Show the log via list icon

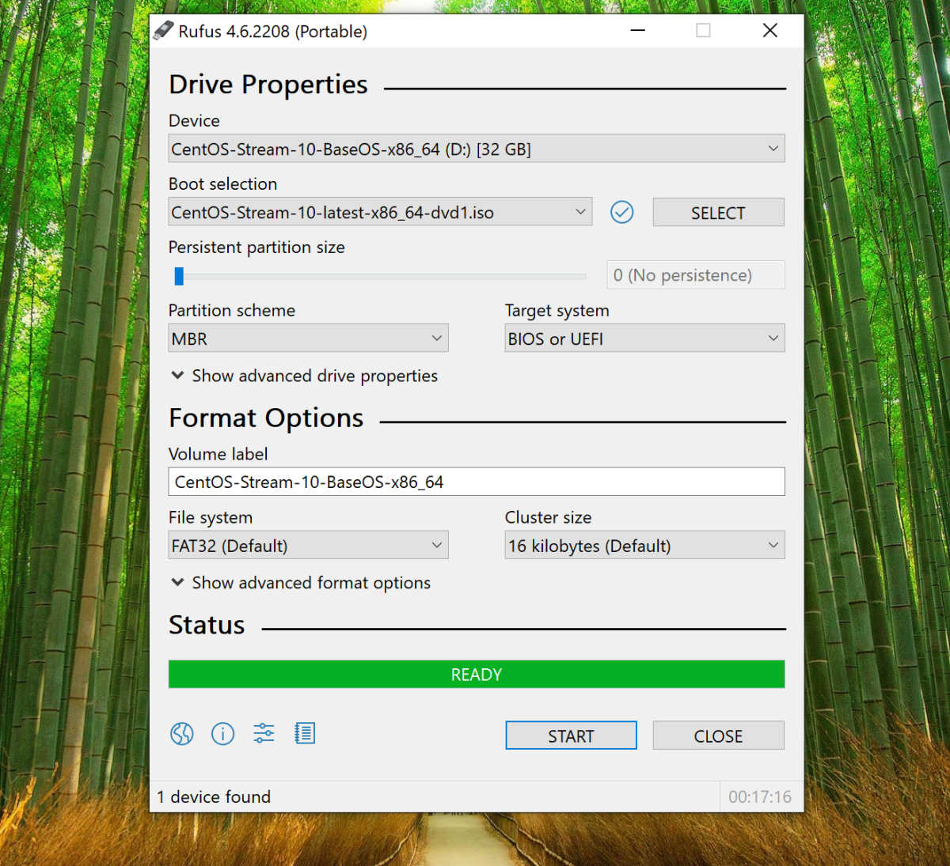coord(305,734)
